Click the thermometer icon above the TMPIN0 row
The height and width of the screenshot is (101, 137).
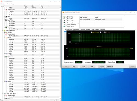pos(6,10)
